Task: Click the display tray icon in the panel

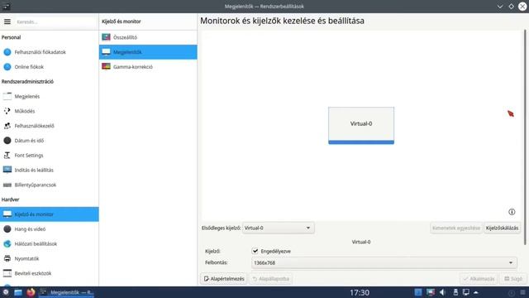Action: tap(466, 292)
